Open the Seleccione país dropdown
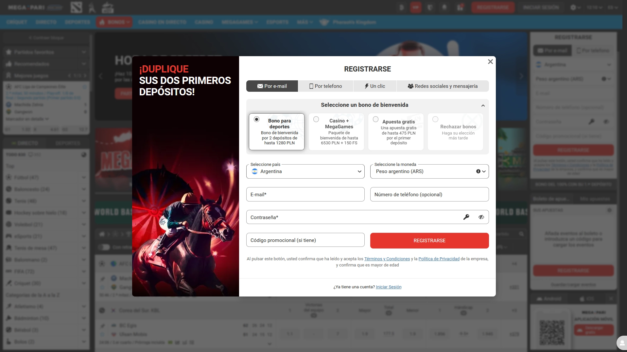The height and width of the screenshot is (352, 627). pos(305,171)
